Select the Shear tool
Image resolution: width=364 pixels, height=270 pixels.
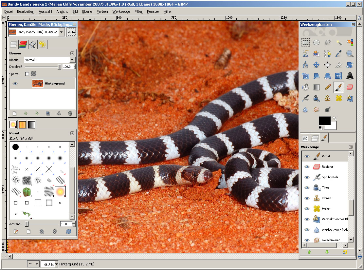pyautogui.click(x=316, y=76)
